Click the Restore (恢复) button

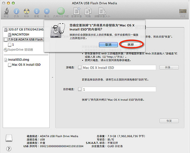click(169, 121)
